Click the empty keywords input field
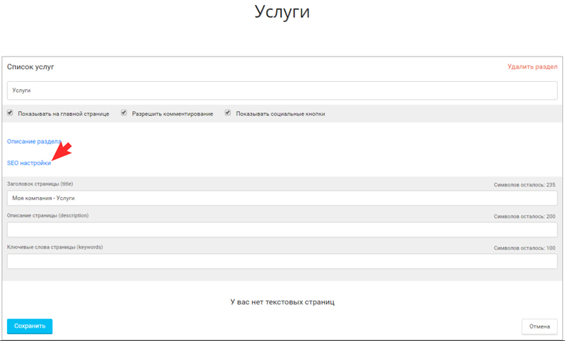 (x=282, y=261)
